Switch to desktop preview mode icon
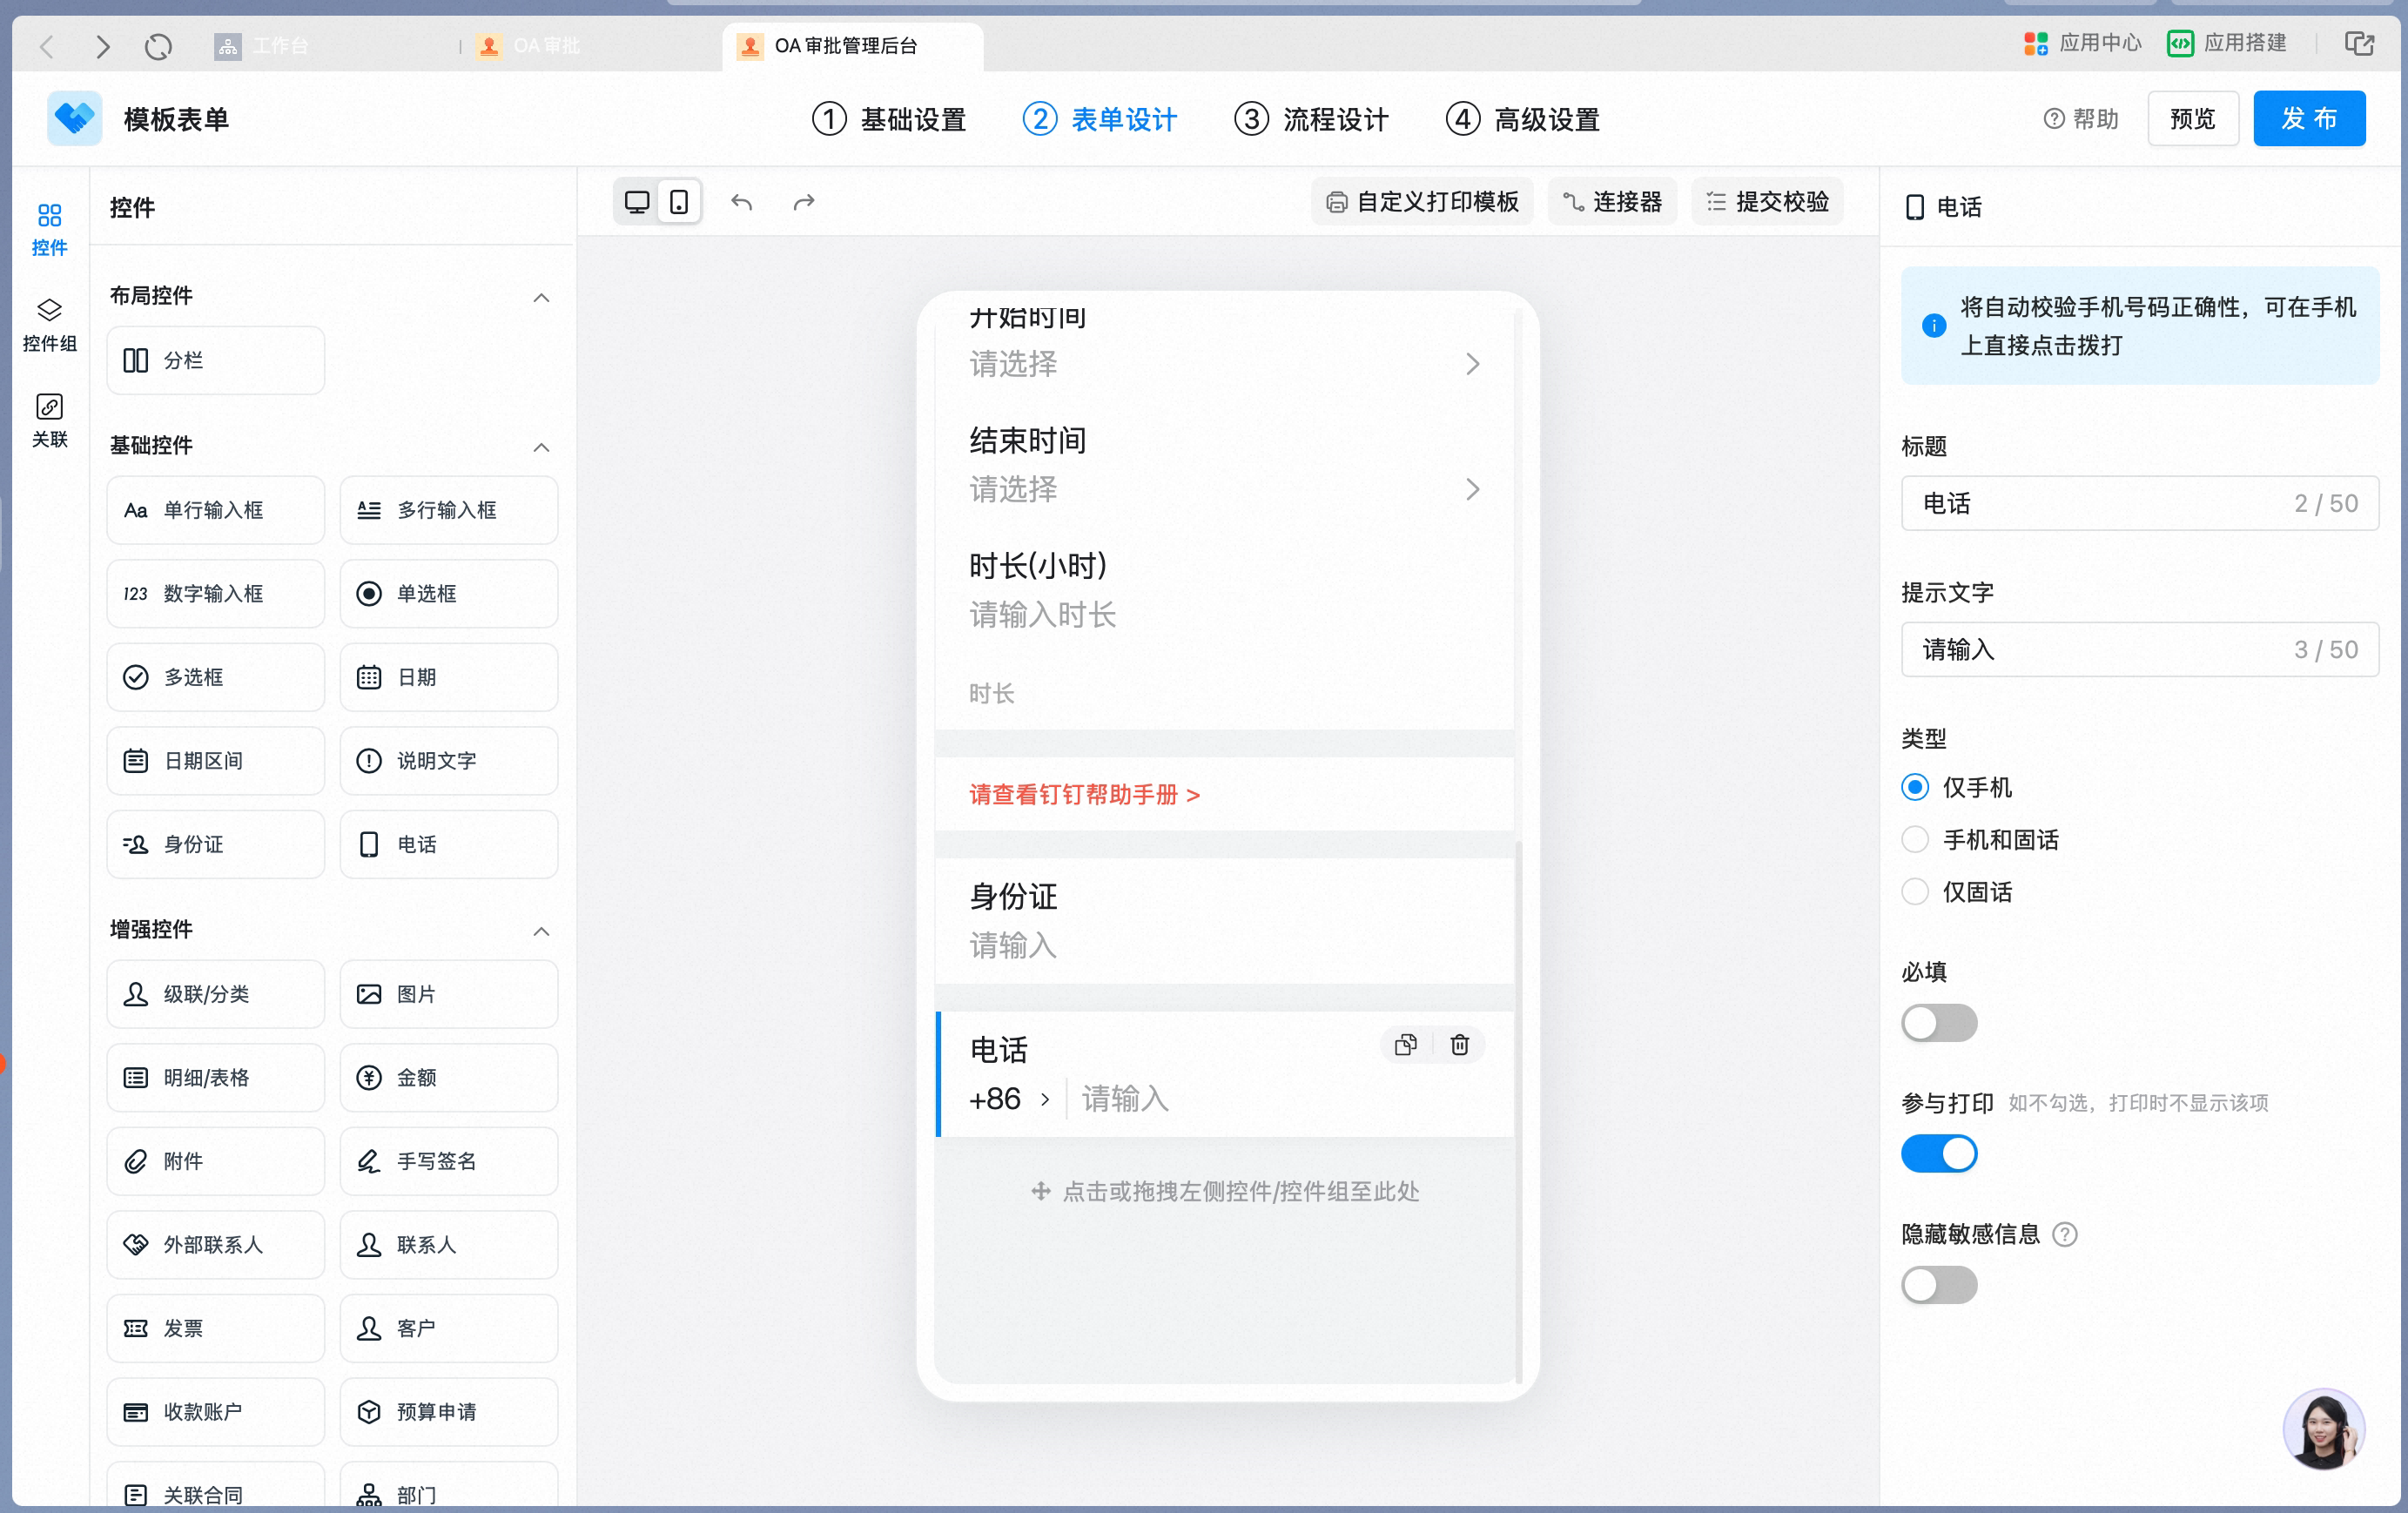 (636, 202)
